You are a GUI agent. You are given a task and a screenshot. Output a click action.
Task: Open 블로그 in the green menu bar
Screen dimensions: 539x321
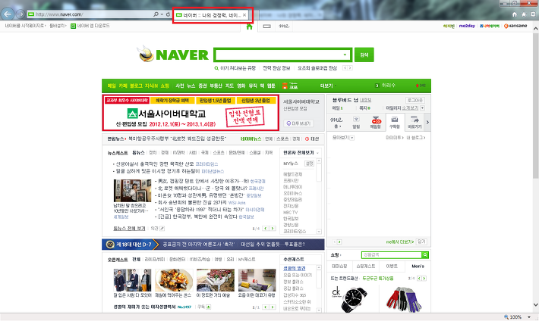coord(136,86)
